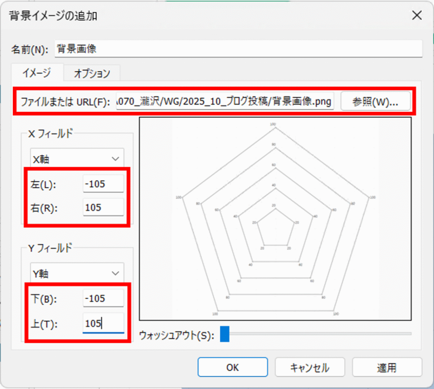Switch to the イメージ tab
Viewport: 434px width, 389px height.
coord(36,73)
